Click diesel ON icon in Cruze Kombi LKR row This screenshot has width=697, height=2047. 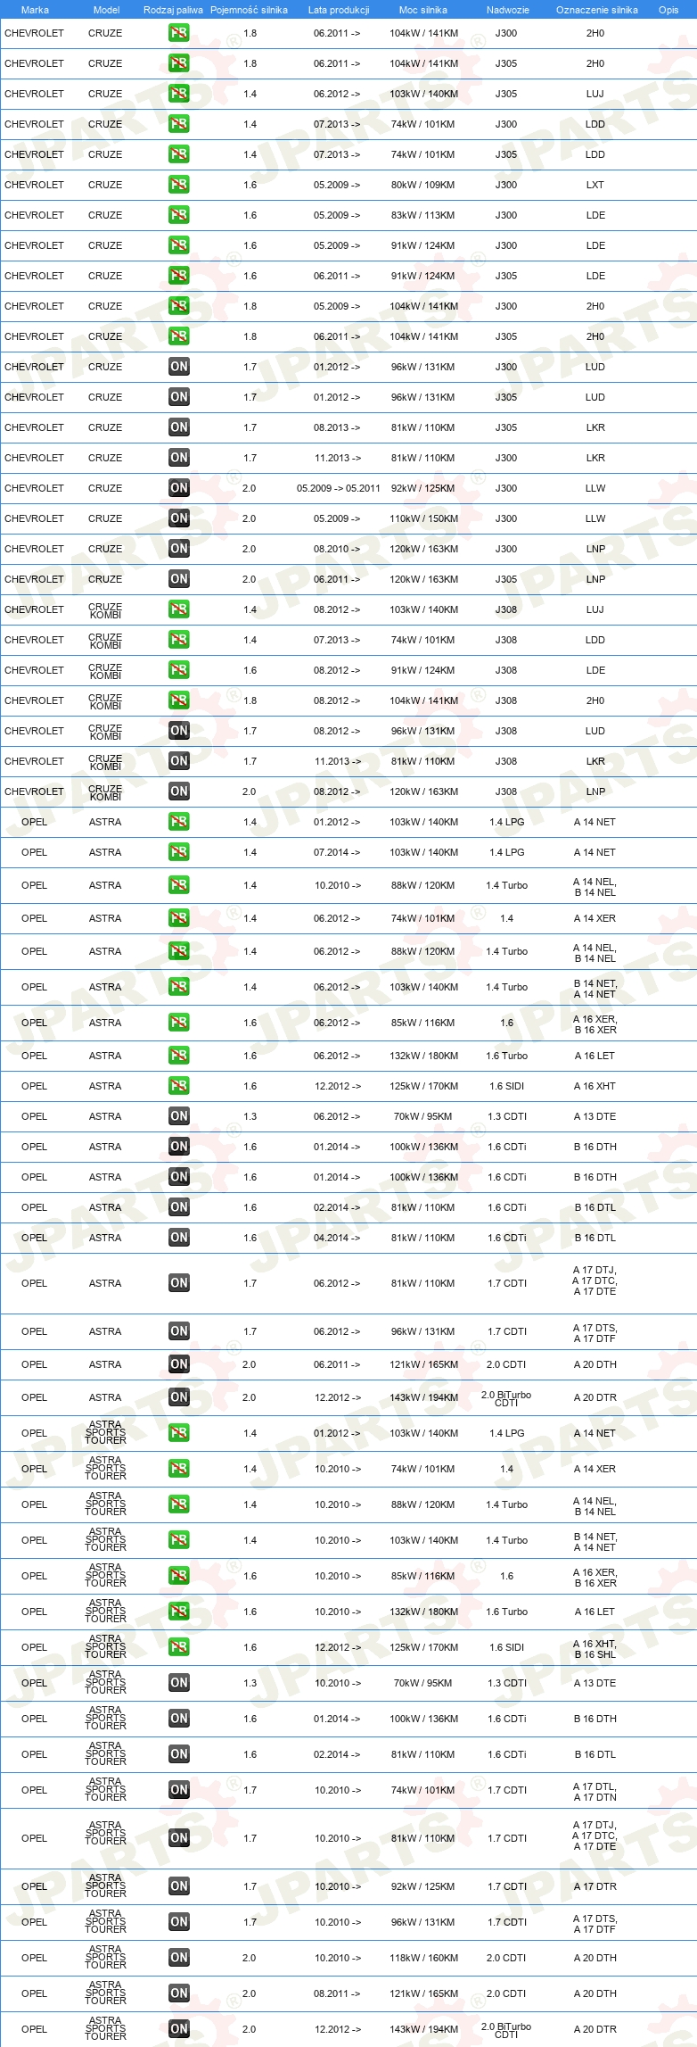pyautogui.click(x=178, y=761)
